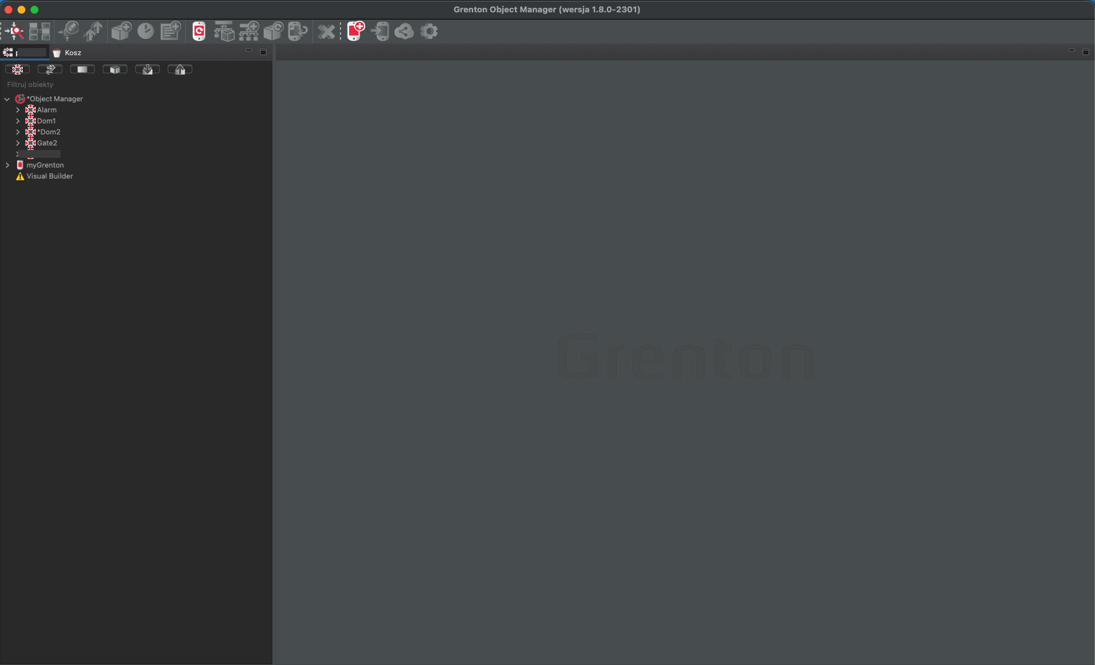The height and width of the screenshot is (665, 1095).
Task: Click the phone sync arrows toolbar icon
Action: coord(298,31)
